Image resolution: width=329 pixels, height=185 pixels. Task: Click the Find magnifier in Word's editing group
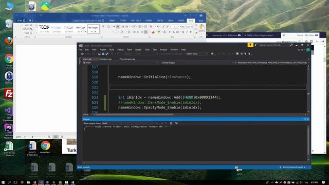(31, 25)
